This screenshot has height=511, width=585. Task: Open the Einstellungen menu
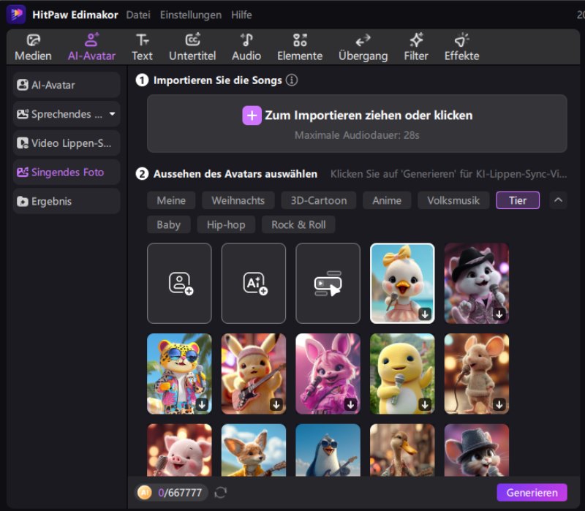[190, 15]
